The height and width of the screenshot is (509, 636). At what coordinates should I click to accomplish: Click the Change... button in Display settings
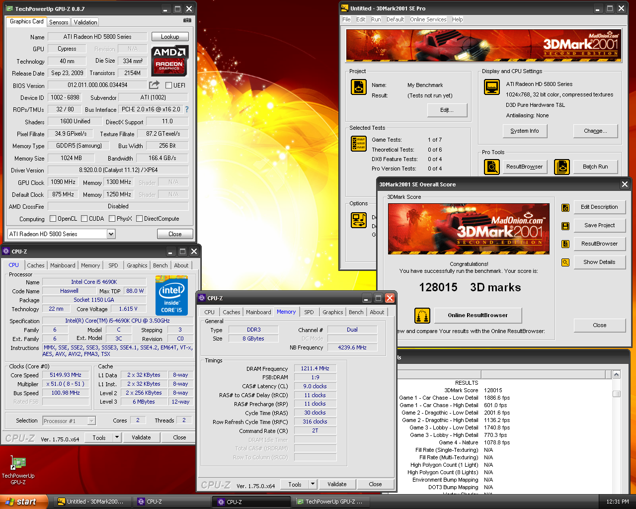[596, 131]
